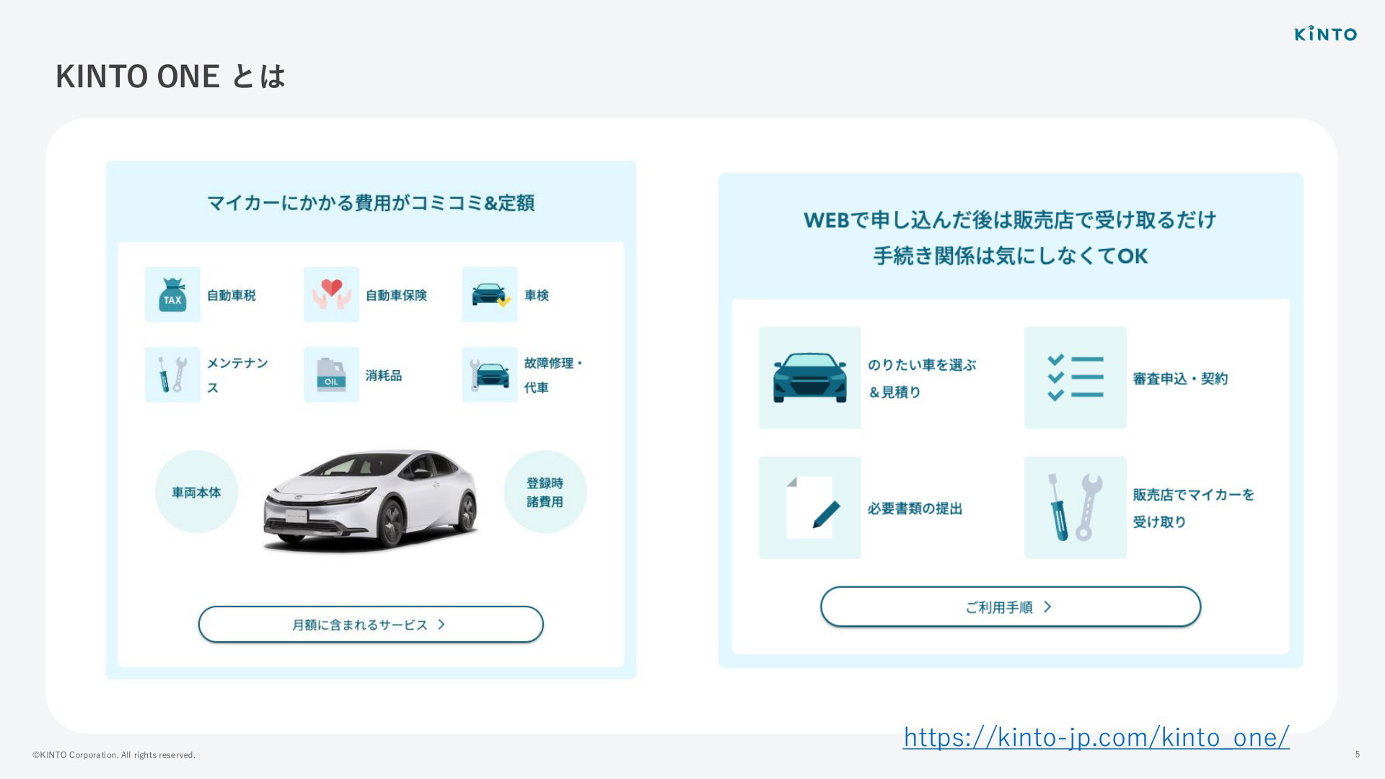Click the chevron on 月額に含まれるサービス
Screen dimensions: 1385x779
(441, 625)
